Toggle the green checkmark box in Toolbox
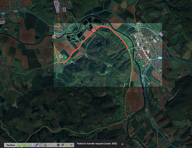 click(x=28, y=145)
